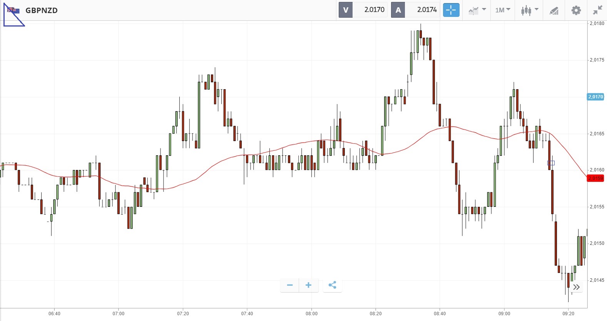This screenshot has height=321, width=607.
Task: Click the small blue rectangle marker on chart
Action: tap(551, 163)
